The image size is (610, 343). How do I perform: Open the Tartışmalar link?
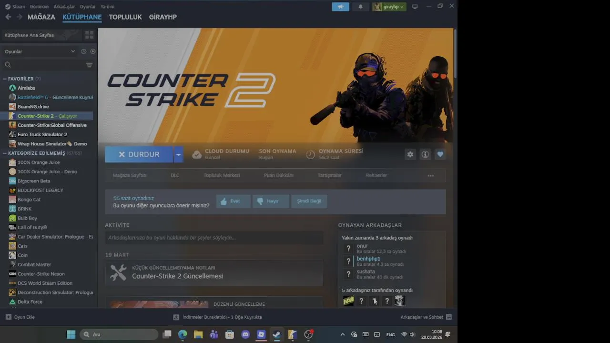(330, 175)
